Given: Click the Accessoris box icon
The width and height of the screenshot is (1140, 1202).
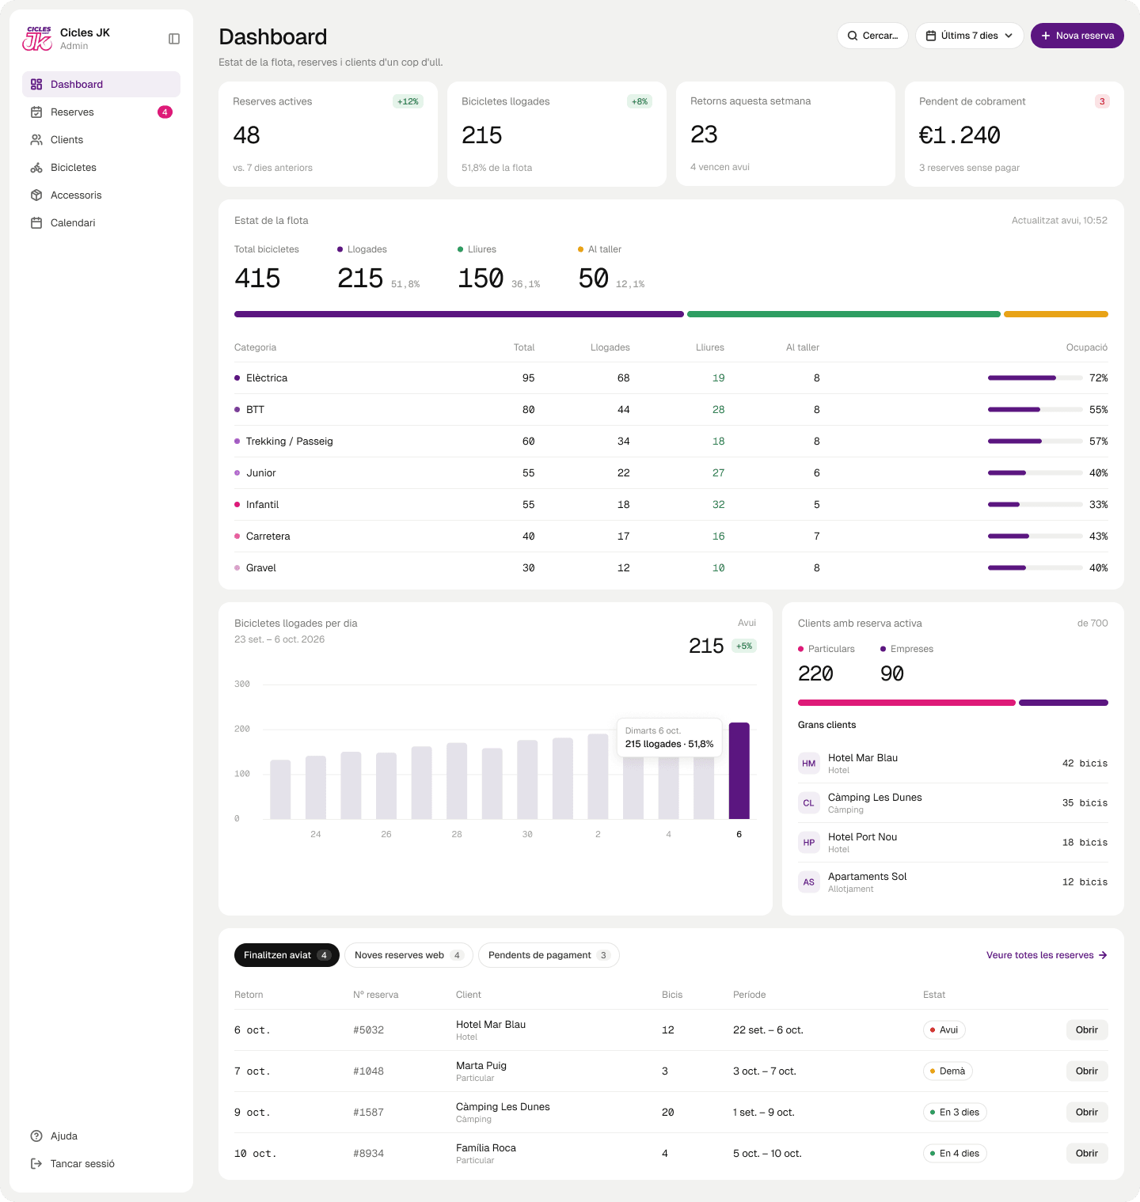Looking at the screenshot, I should point(36,195).
